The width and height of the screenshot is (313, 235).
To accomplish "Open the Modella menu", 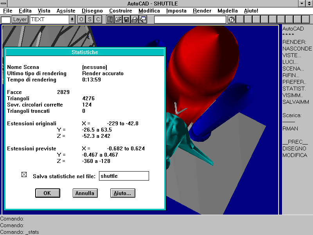I will (228, 11).
